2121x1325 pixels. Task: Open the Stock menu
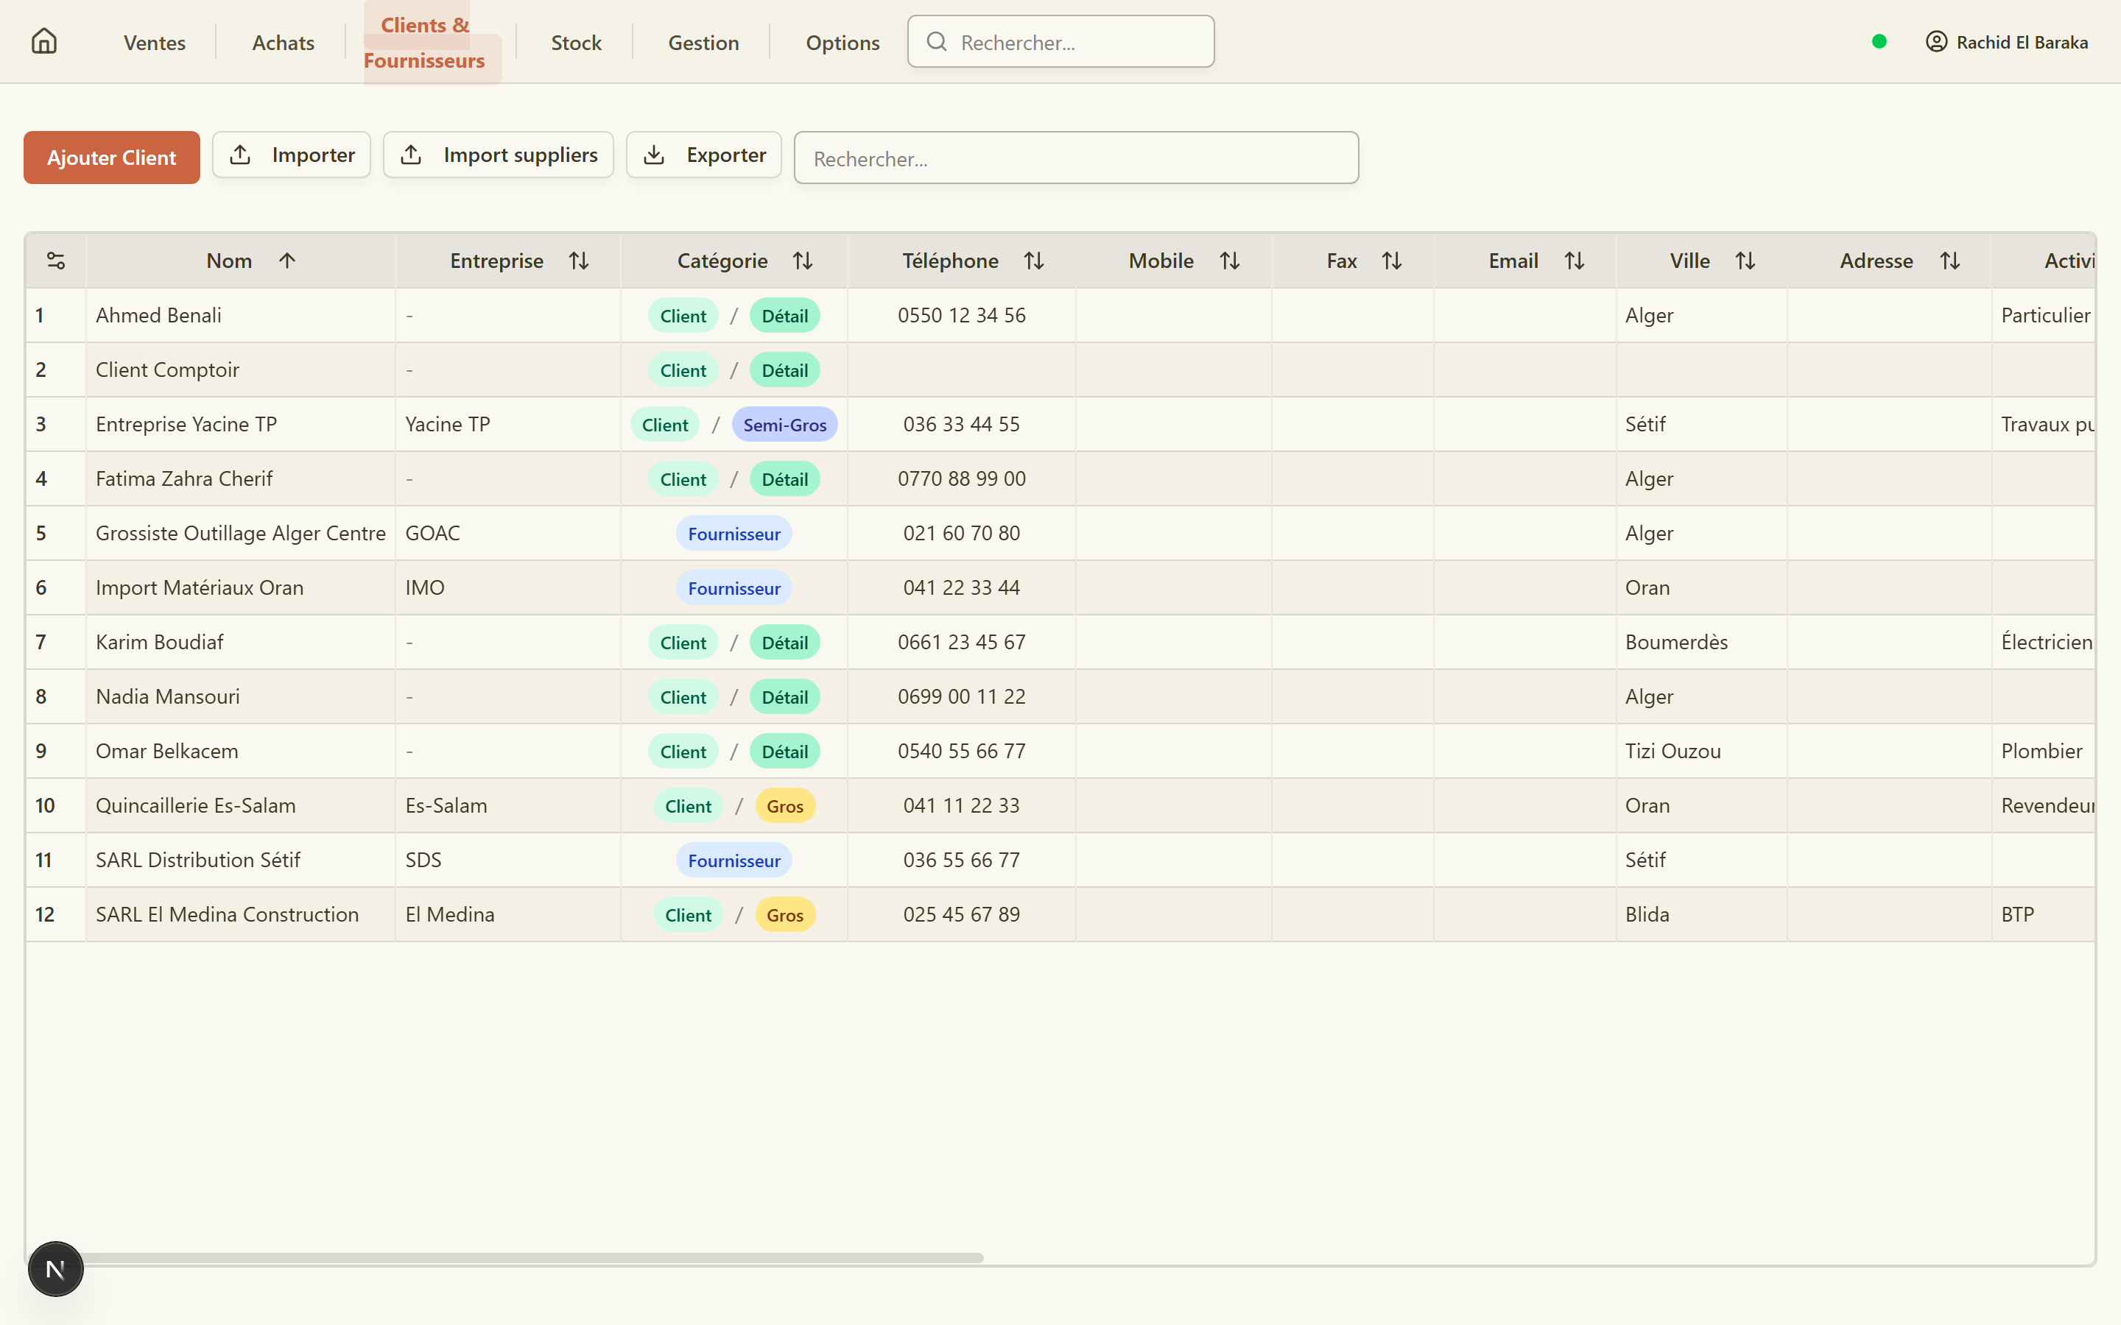click(x=576, y=42)
